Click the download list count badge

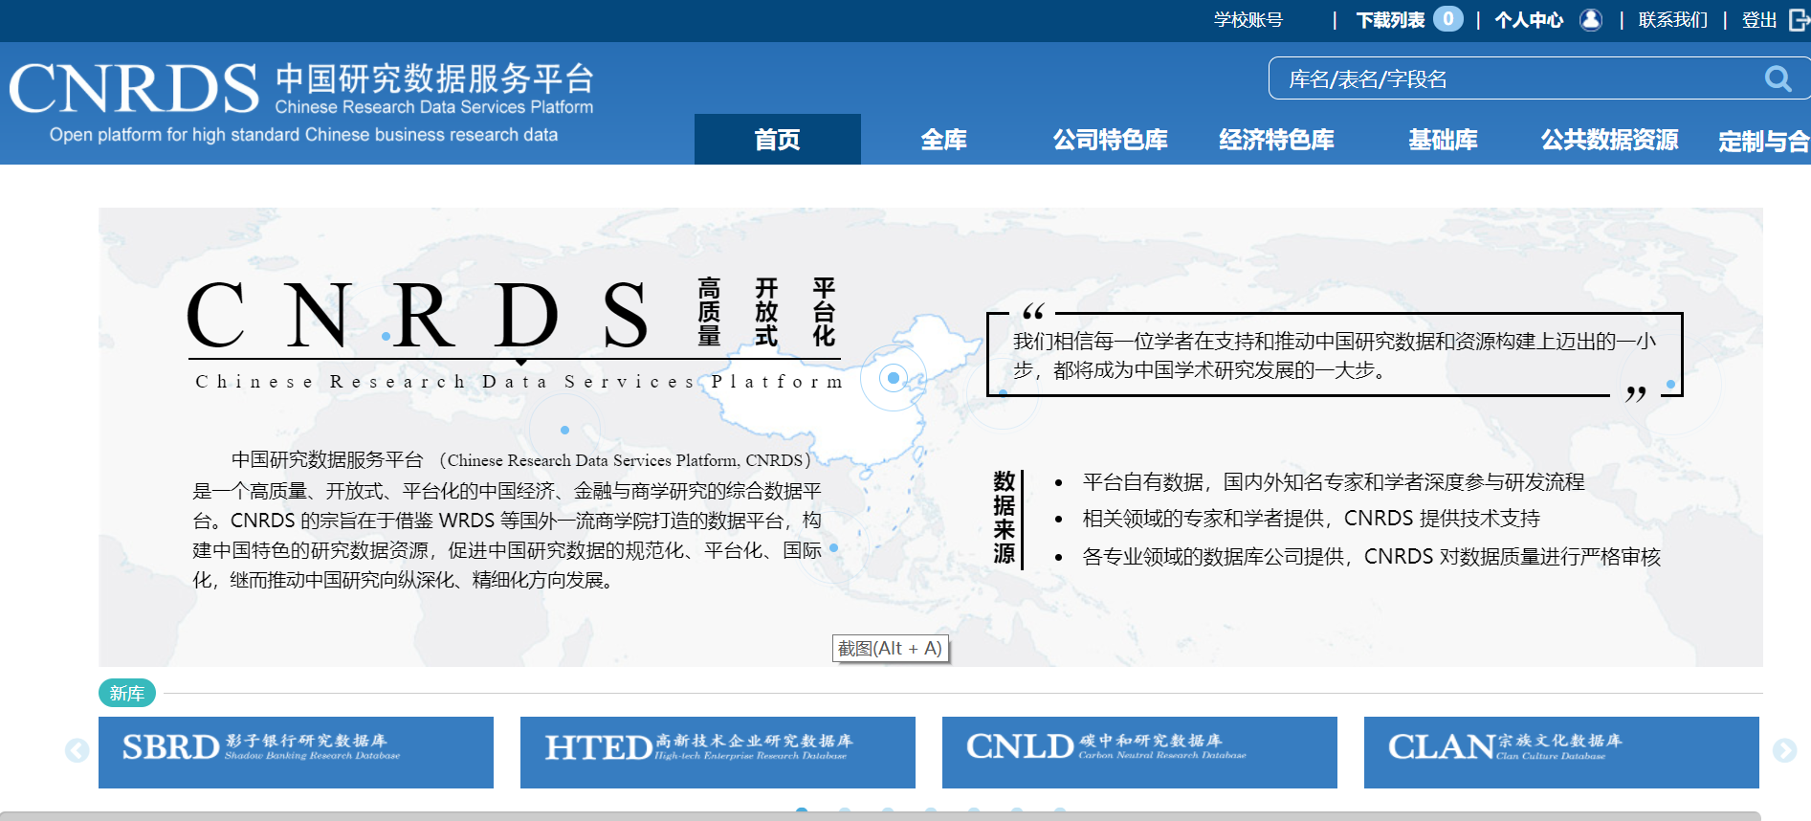tap(1447, 19)
